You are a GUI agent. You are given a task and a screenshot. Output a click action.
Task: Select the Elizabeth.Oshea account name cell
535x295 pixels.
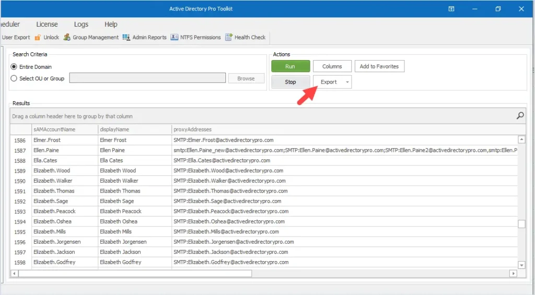click(65, 221)
